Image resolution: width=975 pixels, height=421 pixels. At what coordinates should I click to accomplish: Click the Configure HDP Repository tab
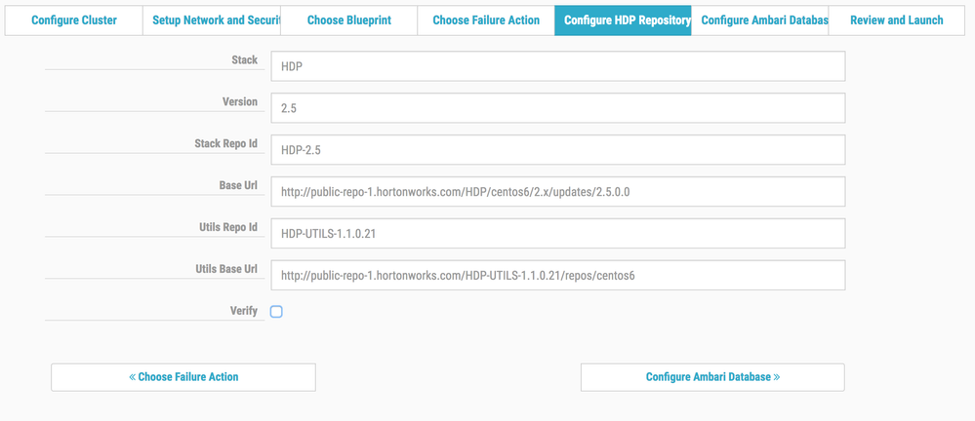(x=623, y=20)
